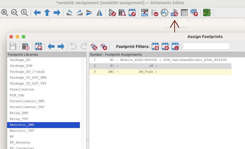Image resolution: width=245 pixels, height=149 pixels.
Task: Toggle filter footprints by library
Action: [x=175, y=46]
